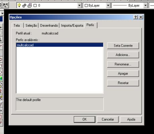Click the Renomear... button

pos(123,64)
